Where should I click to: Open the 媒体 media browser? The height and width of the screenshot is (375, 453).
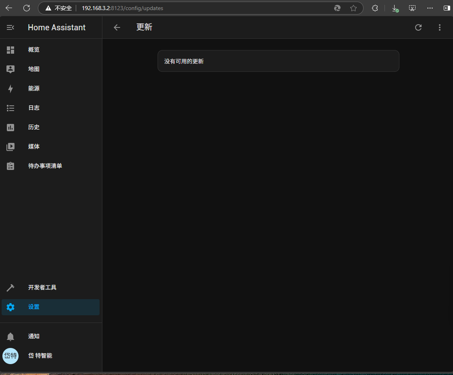34,147
